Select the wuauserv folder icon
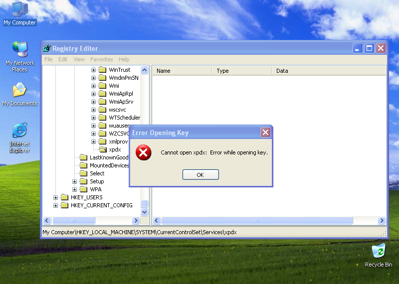The width and height of the screenshot is (399, 284). [x=102, y=126]
